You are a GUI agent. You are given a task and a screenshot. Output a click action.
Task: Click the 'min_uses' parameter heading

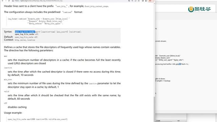coord(8,80)
